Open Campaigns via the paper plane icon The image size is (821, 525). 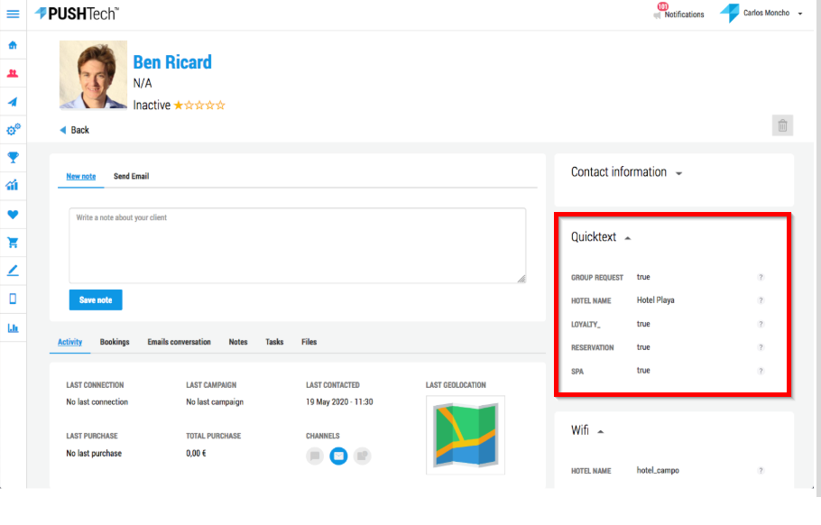(x=13, y=101)
